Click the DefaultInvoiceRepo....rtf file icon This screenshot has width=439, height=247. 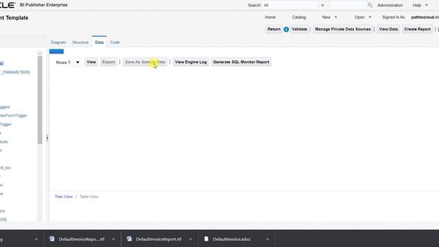52,239
